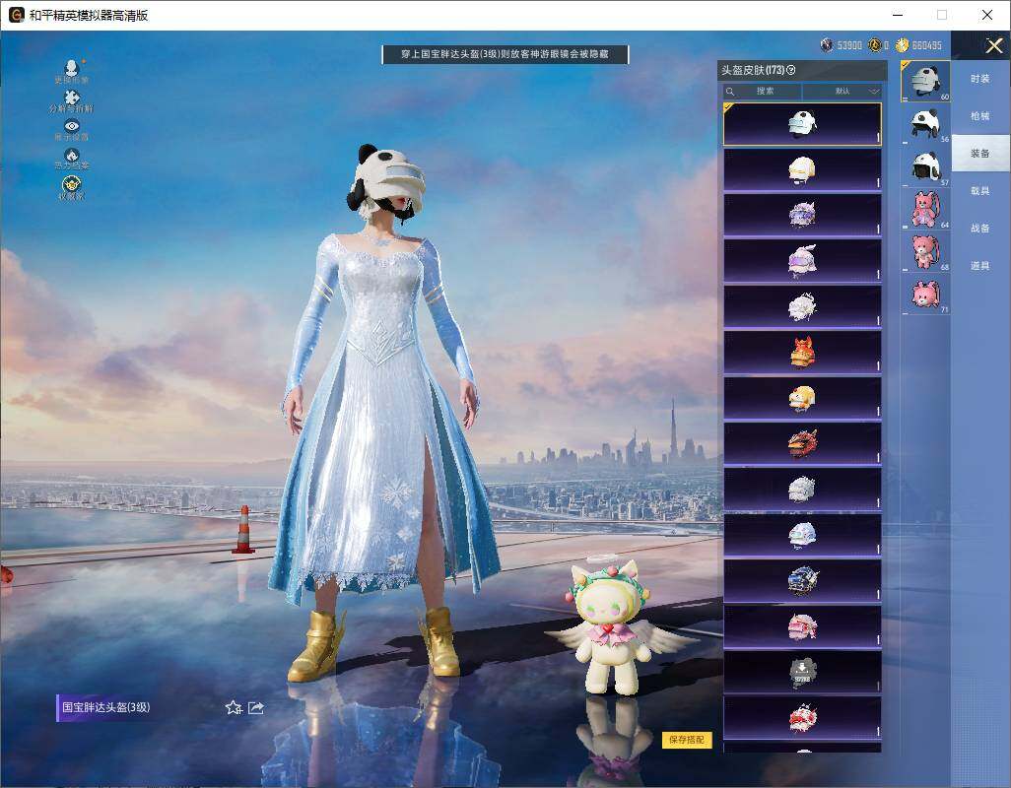Open the help icon beside 头盔皮肤(173)
1011x788 pixels.
point(791,70)
